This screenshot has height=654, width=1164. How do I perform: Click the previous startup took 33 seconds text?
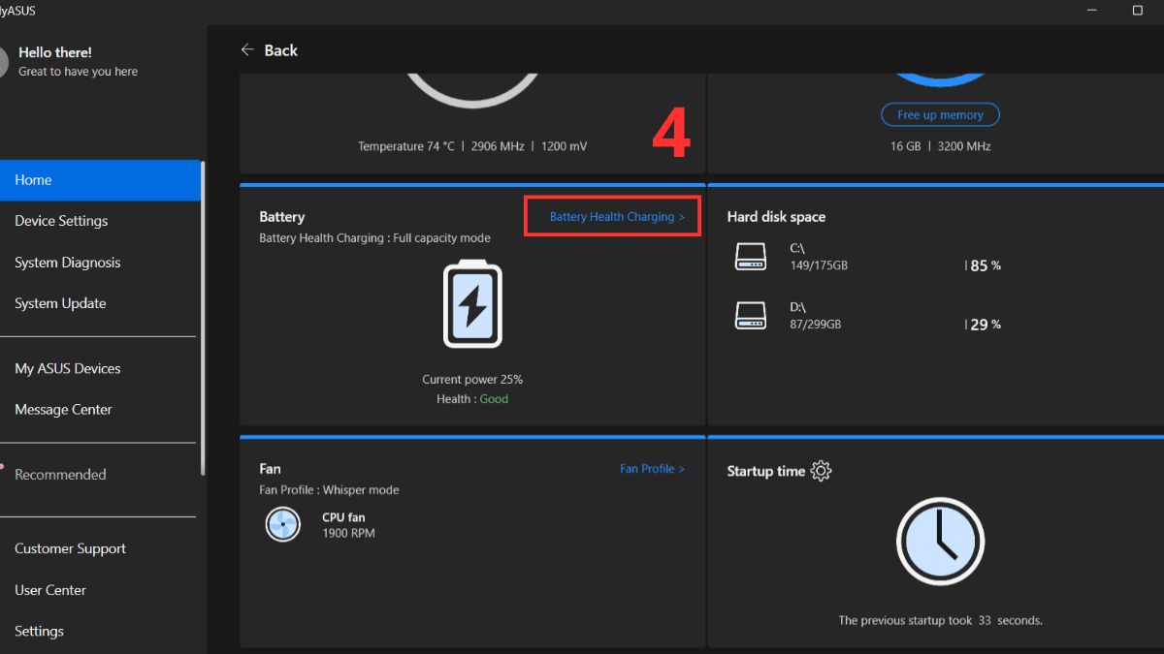[x=940, y=620]
